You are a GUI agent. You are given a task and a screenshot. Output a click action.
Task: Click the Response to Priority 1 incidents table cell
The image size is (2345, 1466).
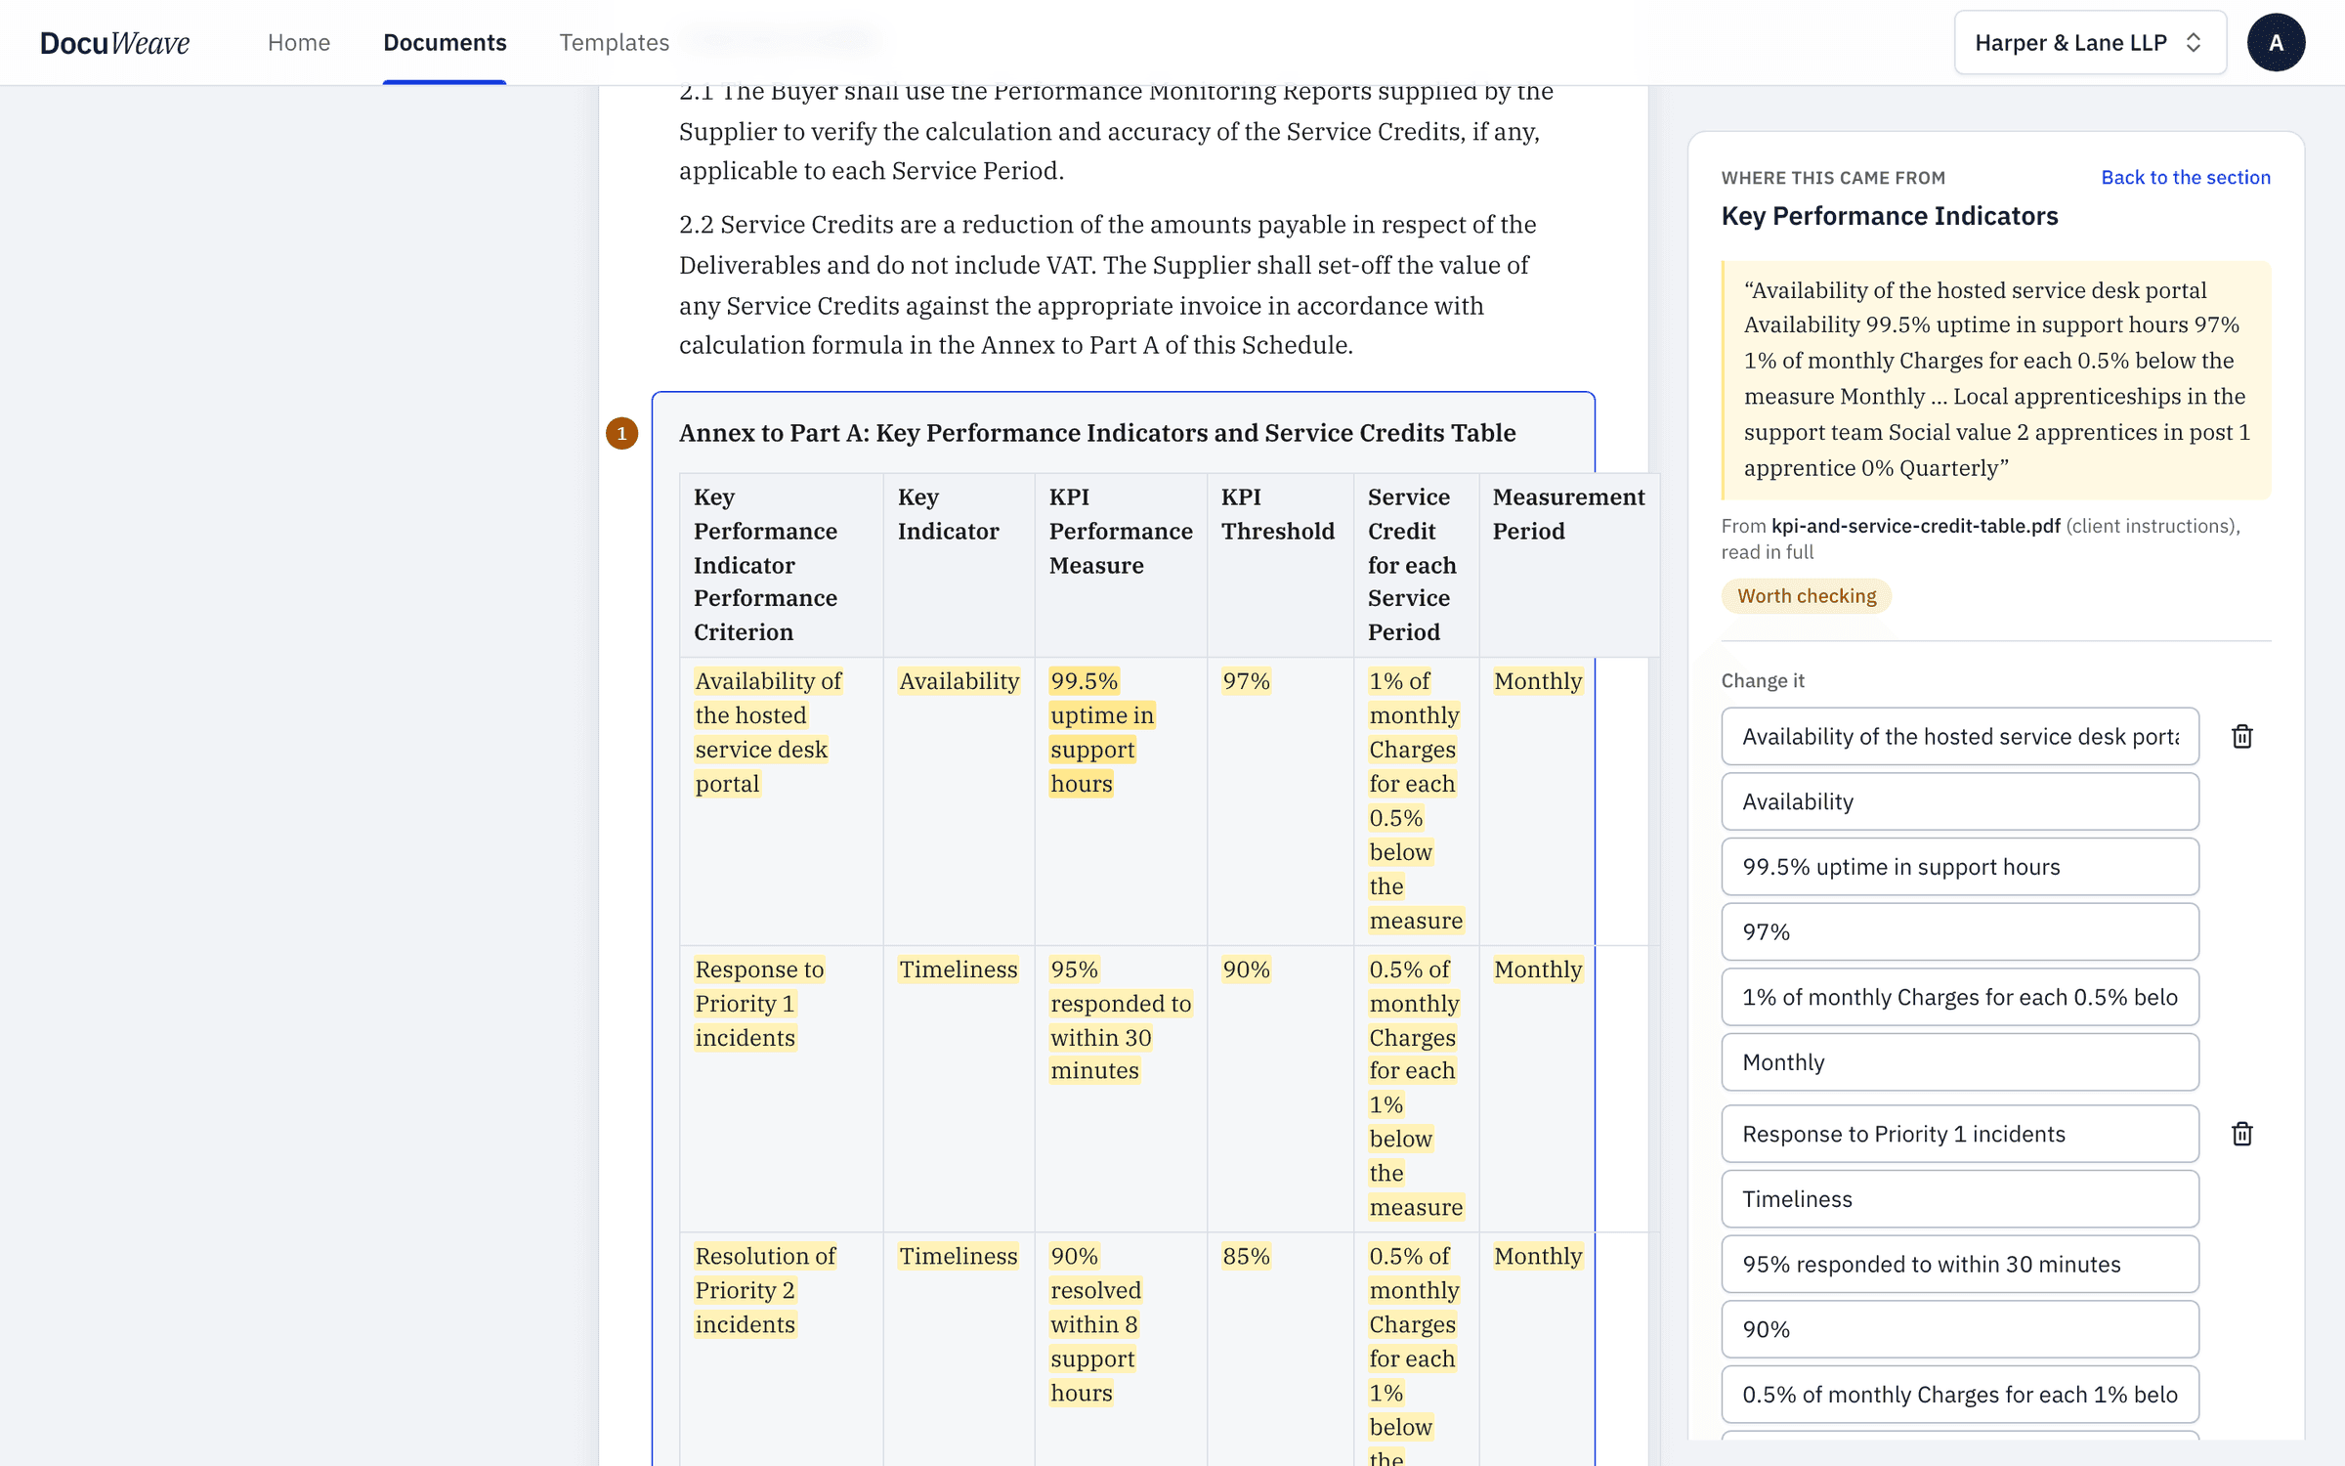pos(782,1089)
